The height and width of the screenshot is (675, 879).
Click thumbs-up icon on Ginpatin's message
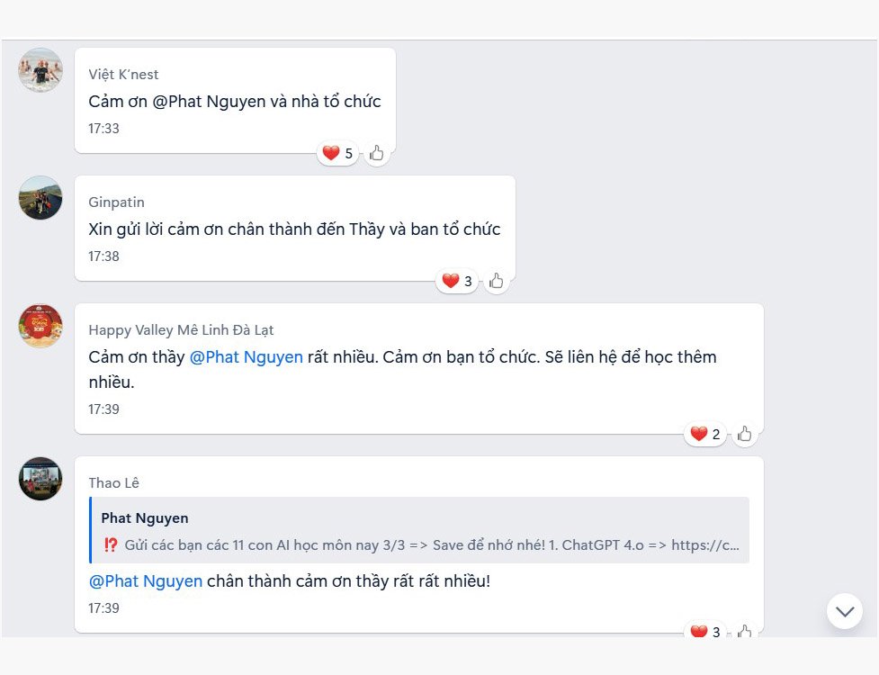496,282
